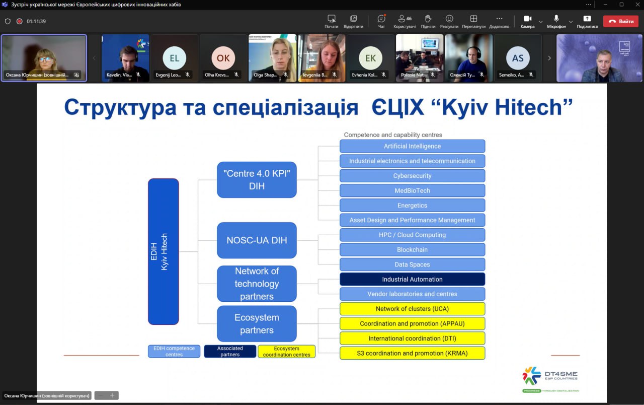Zoom in the shared slide with plus button
Viewport: 644px width, 405px height.
coord(112,395)
